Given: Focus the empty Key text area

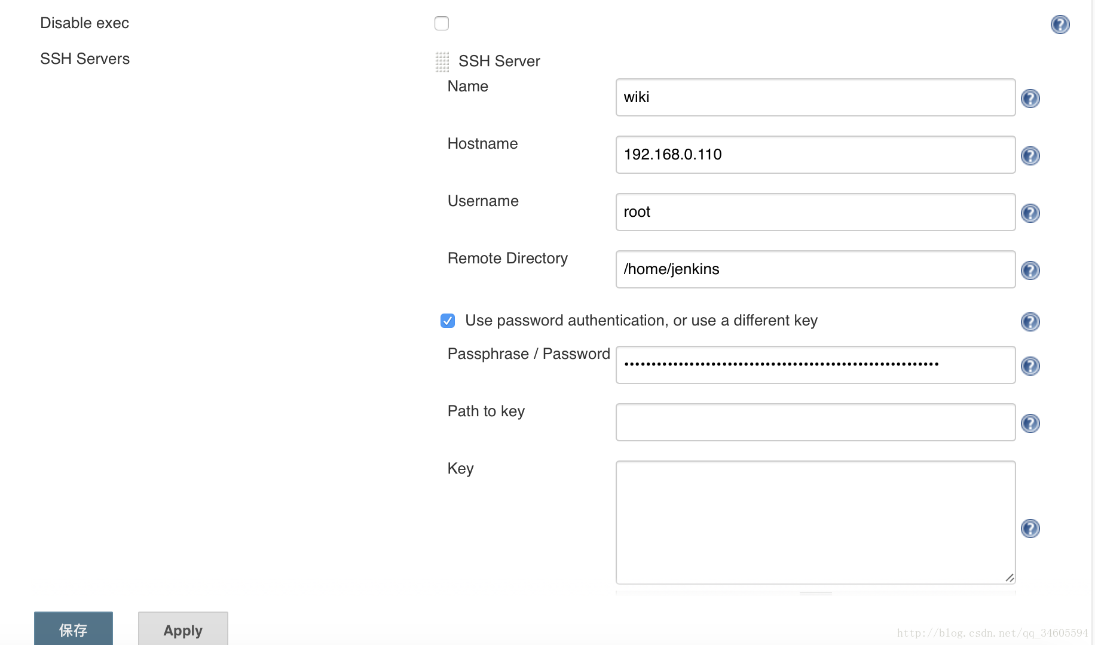Looking at the screenshot, I should [x=815, y=523].
